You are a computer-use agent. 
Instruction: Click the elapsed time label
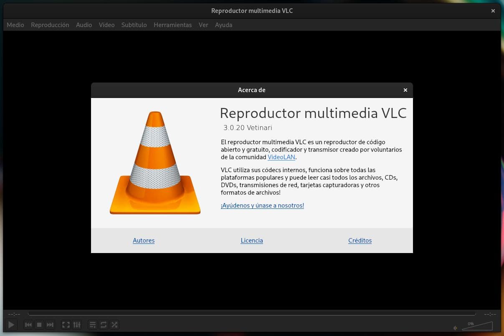click(14, 314)
